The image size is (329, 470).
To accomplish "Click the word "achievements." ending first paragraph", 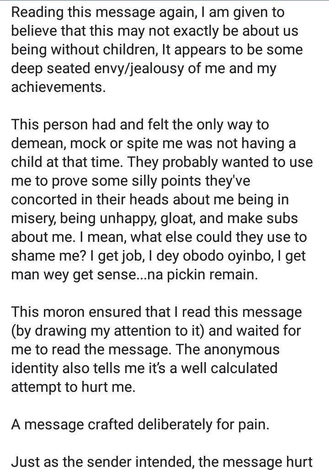I will (58, 87).
